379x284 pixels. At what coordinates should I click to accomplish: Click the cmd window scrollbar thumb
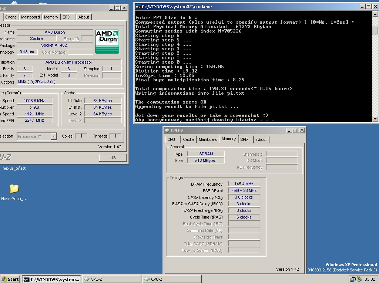(375, 30)
